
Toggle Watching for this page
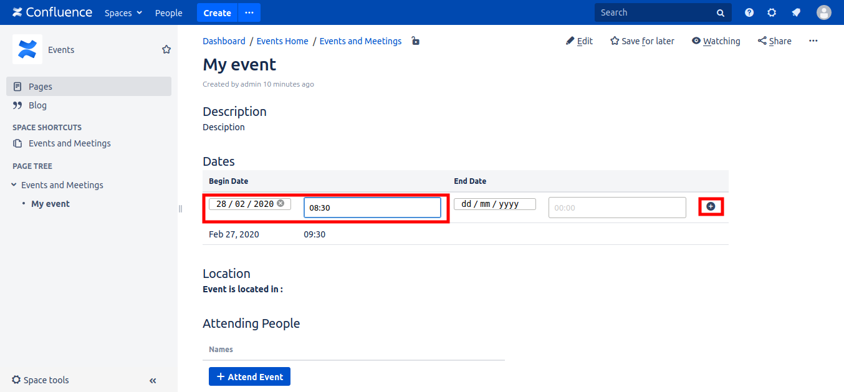pyautogui.click(x=716, y=41)
